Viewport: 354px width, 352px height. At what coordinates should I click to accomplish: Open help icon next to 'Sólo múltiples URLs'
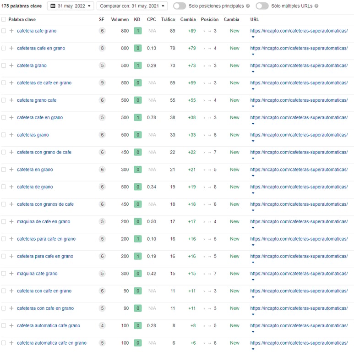(x=316, y=6)
